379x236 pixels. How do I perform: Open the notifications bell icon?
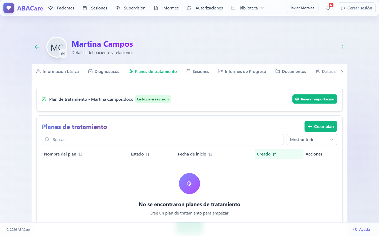328,8
